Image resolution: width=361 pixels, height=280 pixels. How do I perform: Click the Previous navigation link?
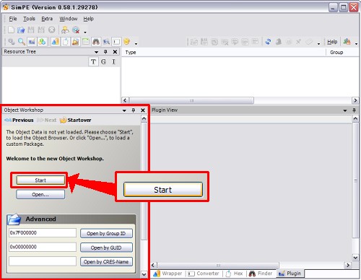[x=19, y=120]
